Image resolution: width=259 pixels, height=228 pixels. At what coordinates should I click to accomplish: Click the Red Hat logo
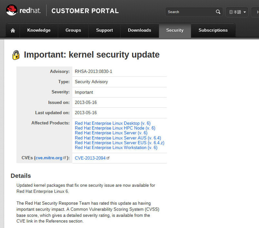(x=23, y=11)
